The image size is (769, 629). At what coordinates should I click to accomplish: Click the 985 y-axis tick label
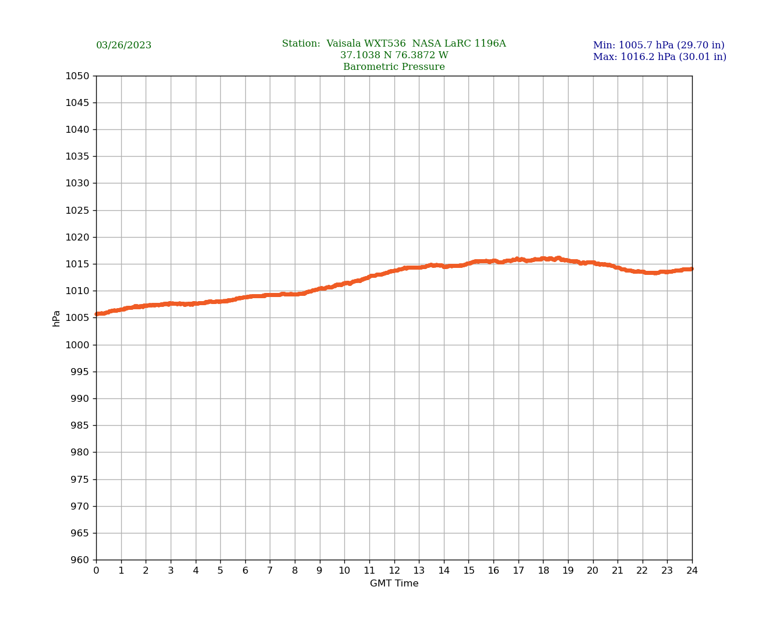click(80, 425)
